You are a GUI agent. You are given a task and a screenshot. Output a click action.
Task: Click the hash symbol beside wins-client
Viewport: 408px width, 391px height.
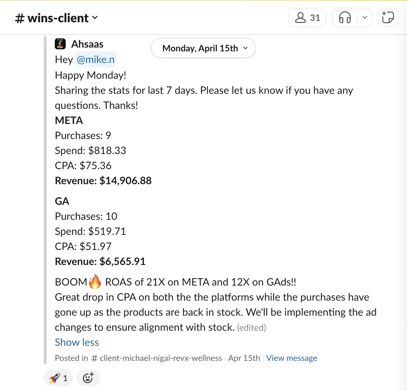[x=20, y=18]
